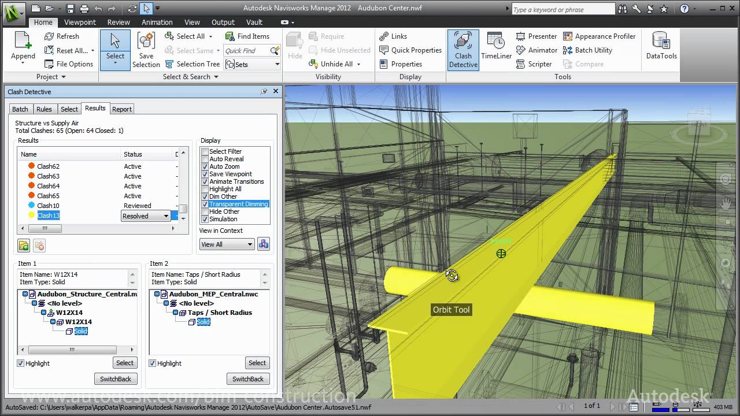Image resolution: width=740 pixels, height=416 pixels.
Task: Click the View in Context go button
Action: (264, 244)
